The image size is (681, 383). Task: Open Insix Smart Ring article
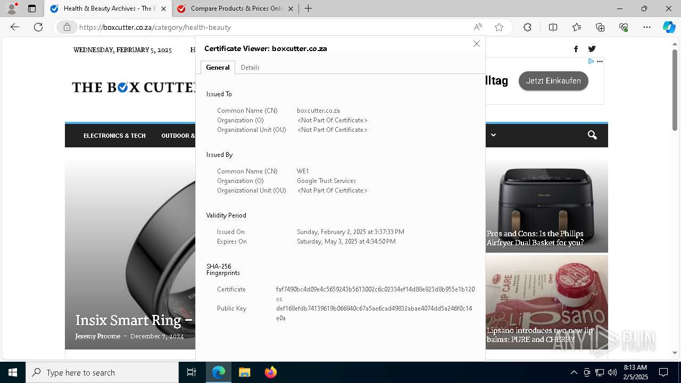pyautogui.click(x=134, y=320)
